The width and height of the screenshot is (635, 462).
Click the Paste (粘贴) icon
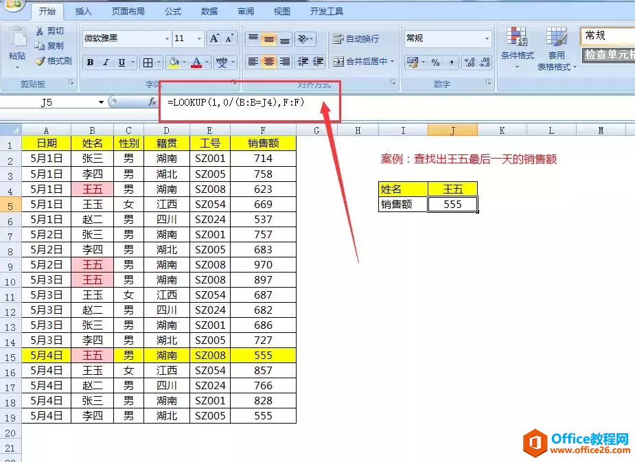click(17, 38)
